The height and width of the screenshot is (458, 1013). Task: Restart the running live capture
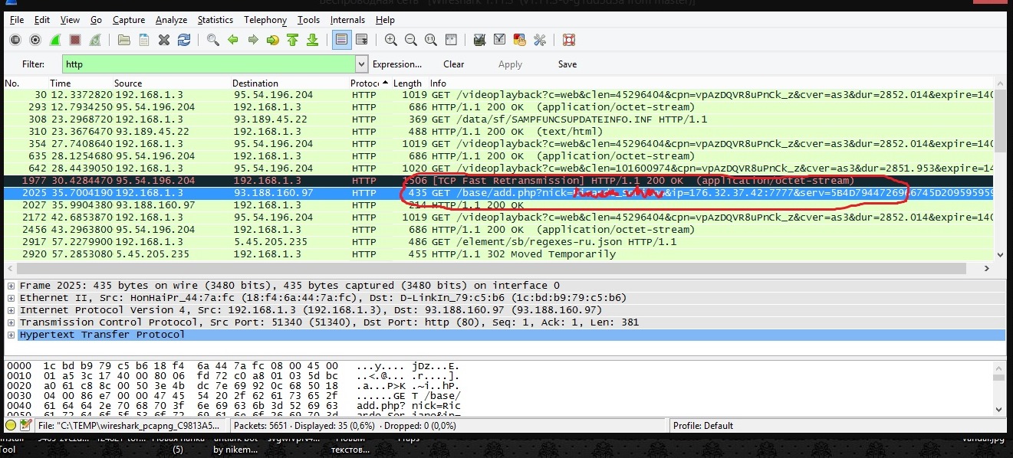click(x=95, y=40)
